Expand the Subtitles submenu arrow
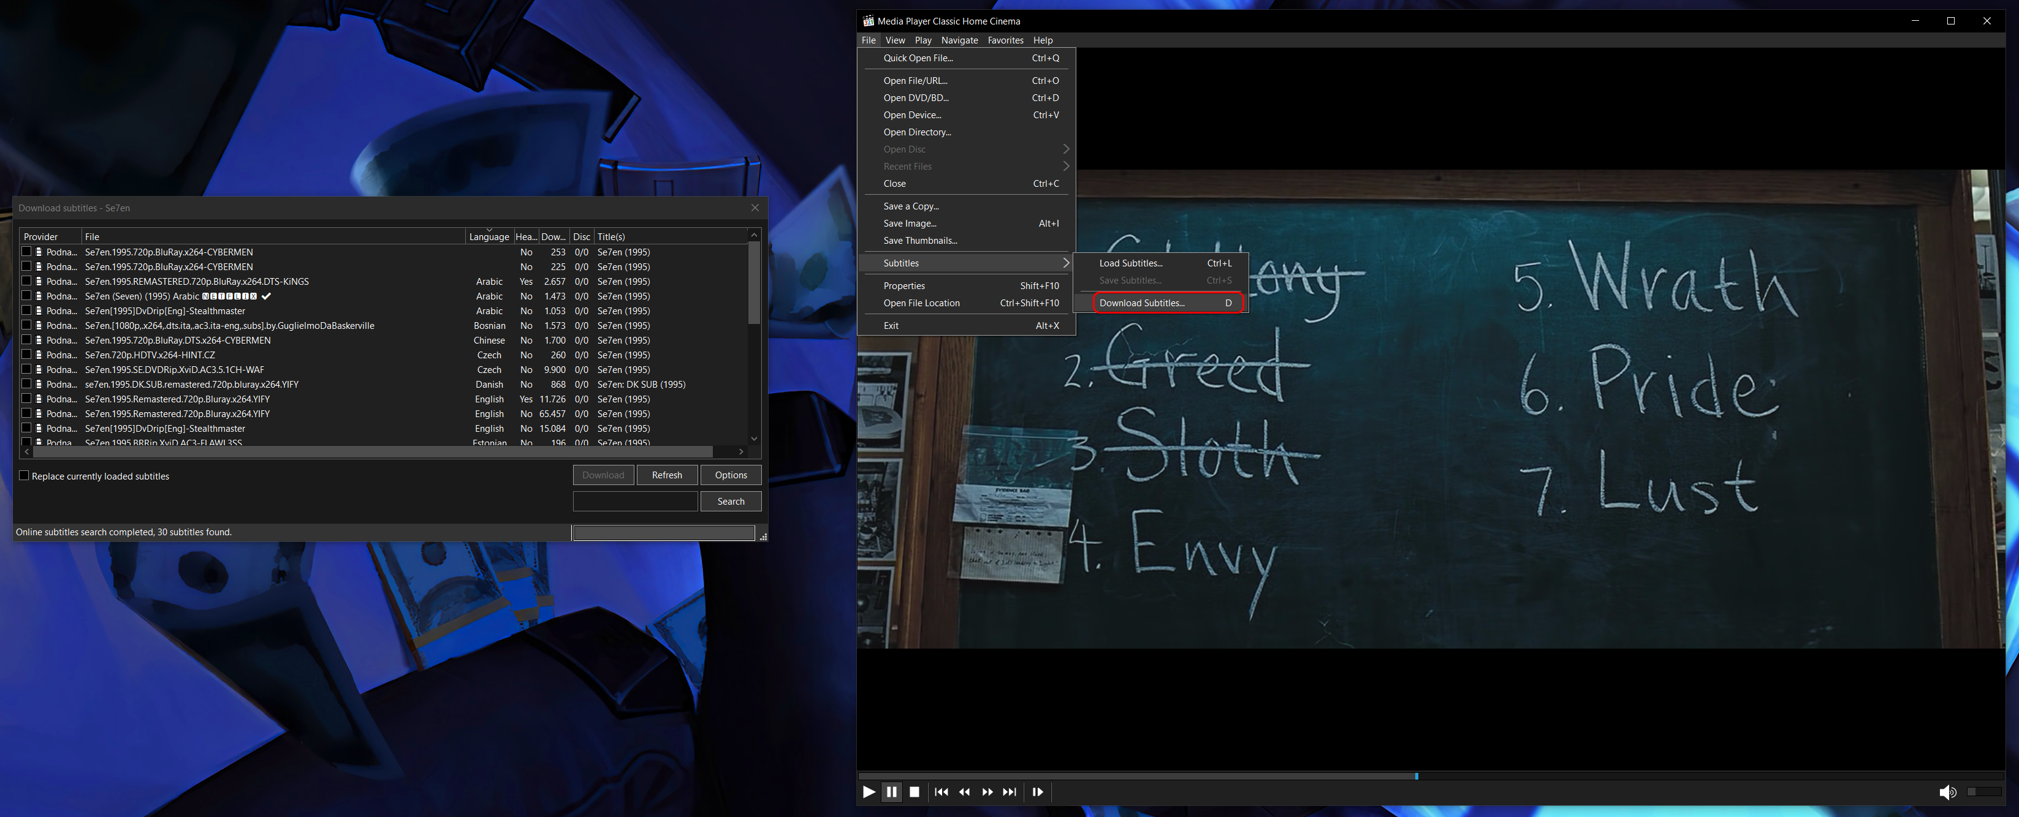Screen dimensions: 2019x817 click(1066, 262)
